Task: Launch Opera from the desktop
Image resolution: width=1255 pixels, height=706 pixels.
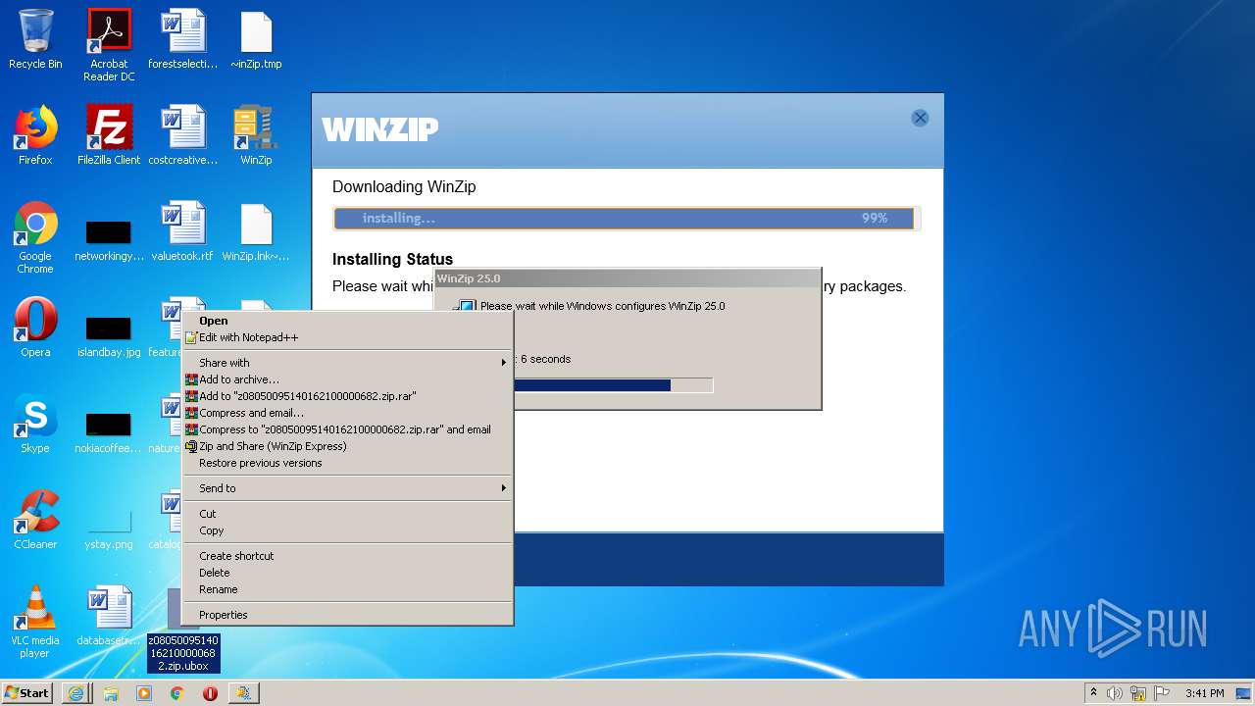Action: point(35,328)
